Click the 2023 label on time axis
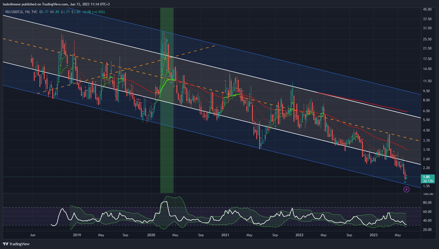 374,235
